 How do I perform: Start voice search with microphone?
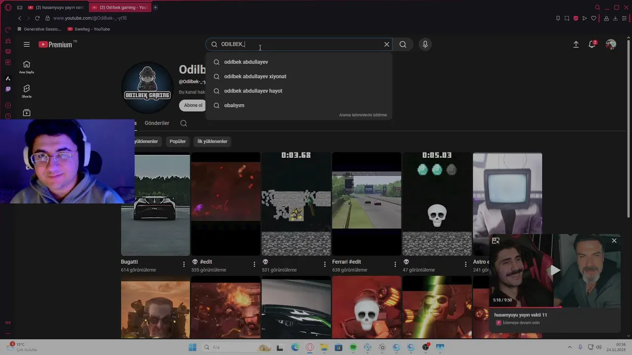[x=425, y=44]
